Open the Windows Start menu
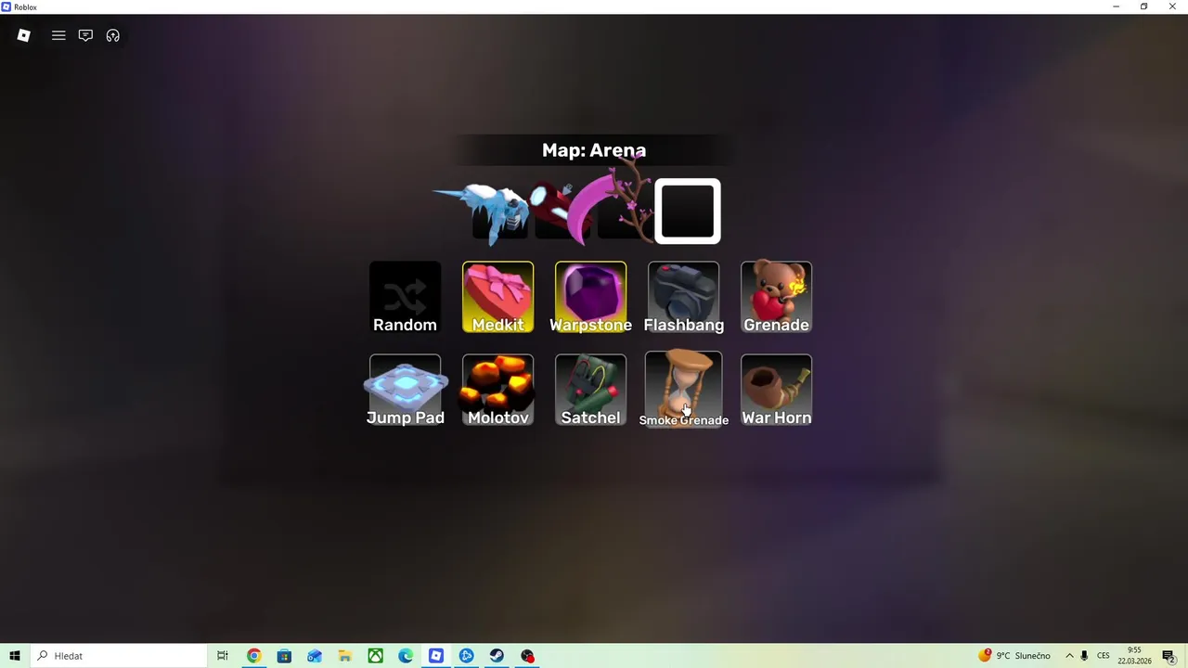 coord(15,656)
